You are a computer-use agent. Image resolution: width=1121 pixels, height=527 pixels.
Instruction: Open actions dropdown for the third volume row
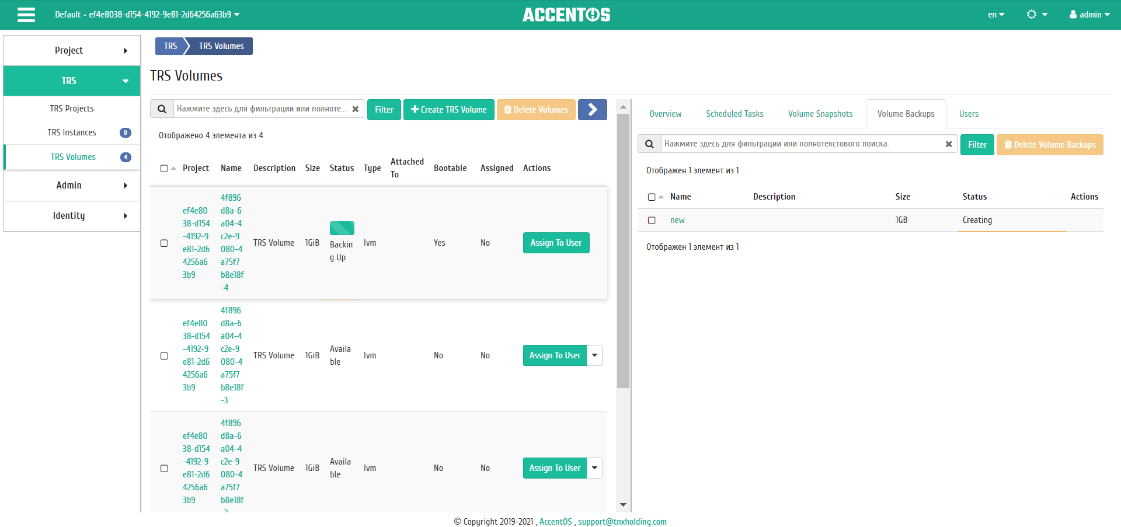click(594, 468)
